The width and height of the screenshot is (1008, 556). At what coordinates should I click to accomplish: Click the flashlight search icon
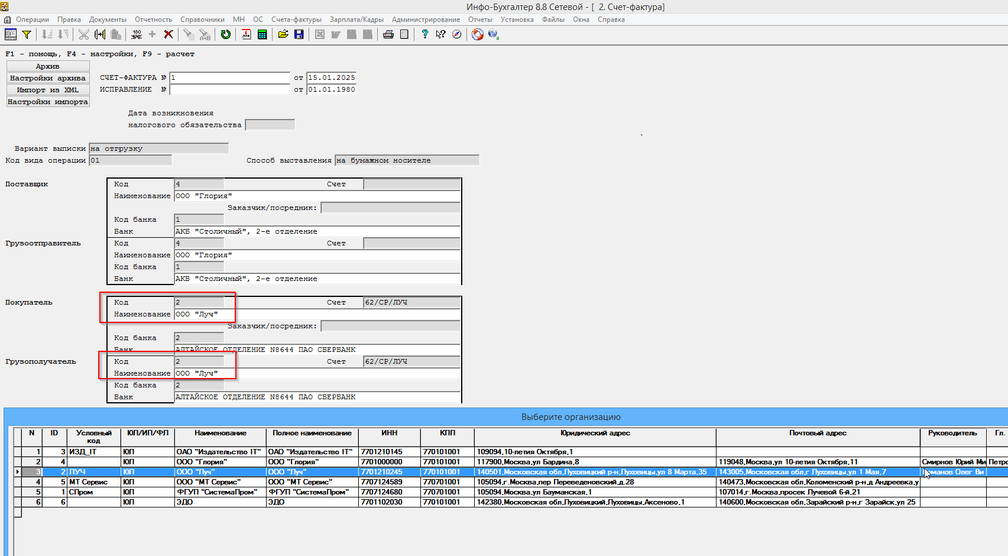tap(189, 34)
